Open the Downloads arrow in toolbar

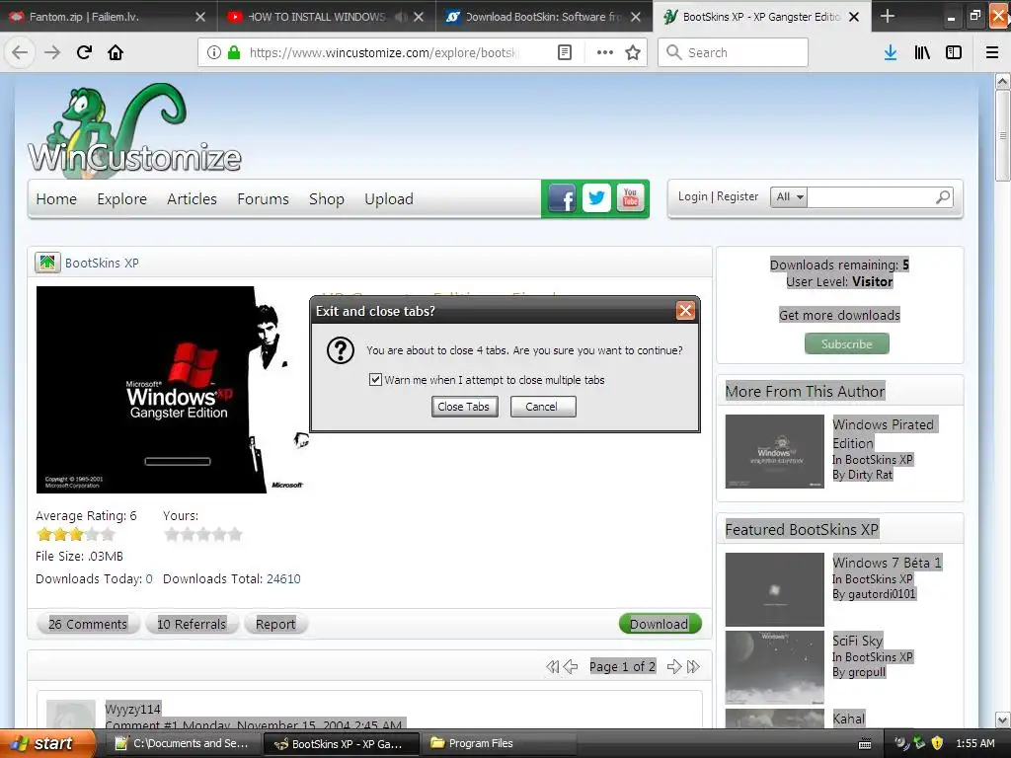pos(891,52)
